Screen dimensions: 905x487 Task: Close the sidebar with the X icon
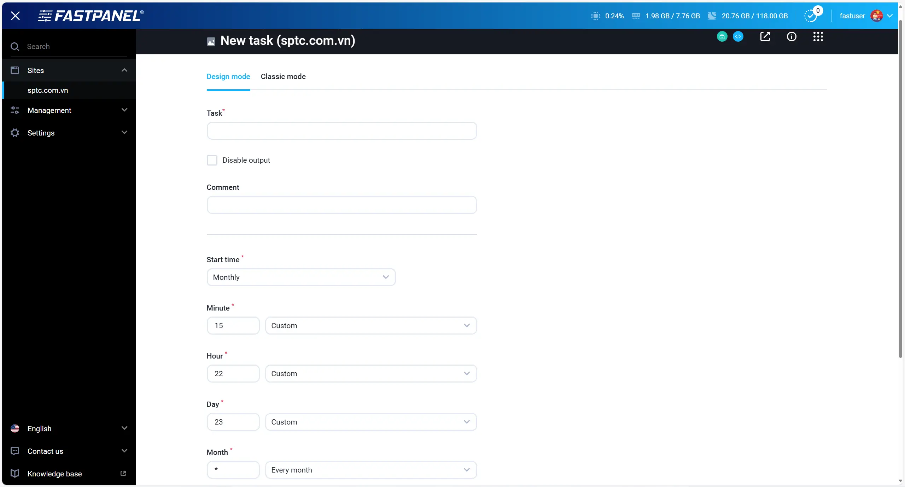tap(15, 16)
